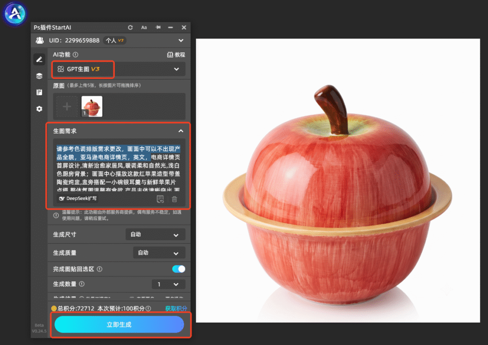Collapse the 生图需求 section
This screenshot has width=488, height=345.
(181, 131)
